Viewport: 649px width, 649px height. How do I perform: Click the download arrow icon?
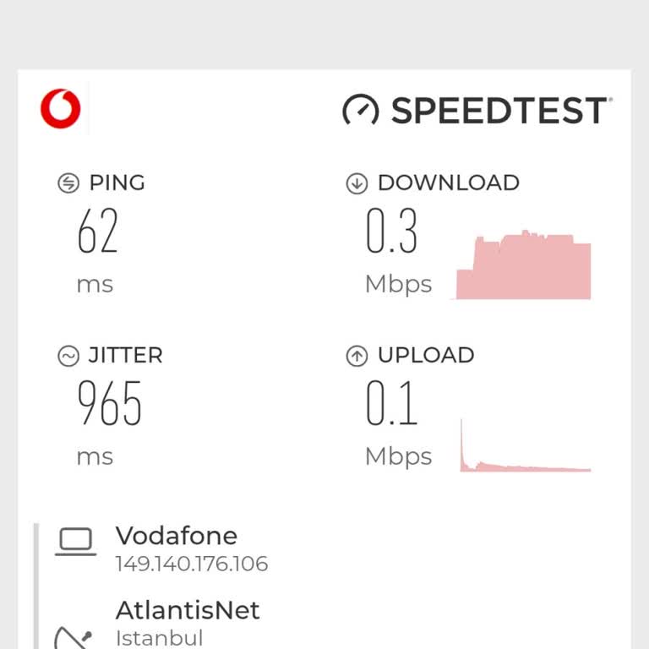point(357,183)
